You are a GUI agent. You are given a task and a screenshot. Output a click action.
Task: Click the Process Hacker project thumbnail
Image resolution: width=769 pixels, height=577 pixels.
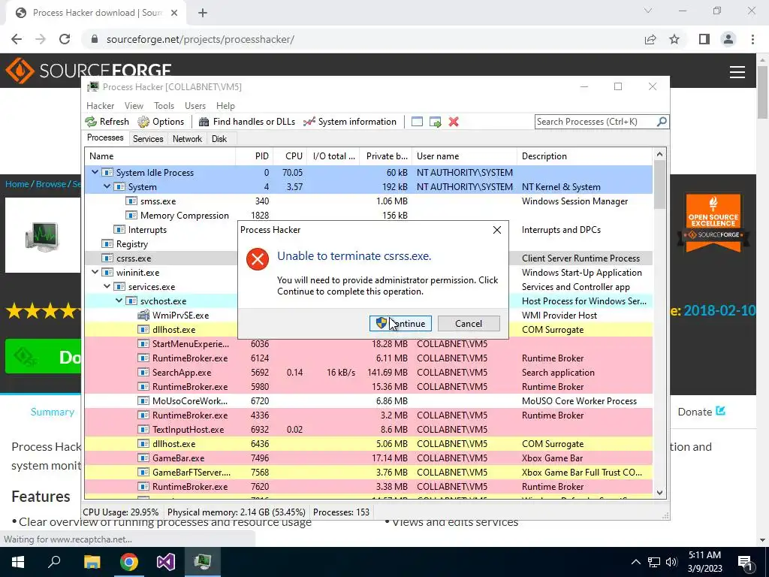pos(43,236)
